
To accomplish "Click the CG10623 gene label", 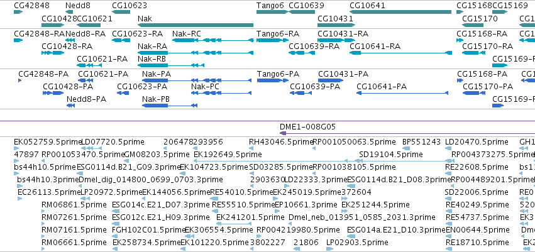I will point(130,6).
